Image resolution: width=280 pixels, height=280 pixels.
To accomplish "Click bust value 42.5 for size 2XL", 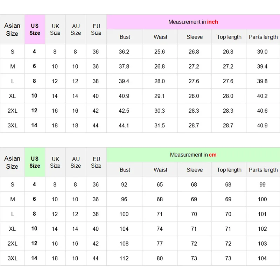I will (x=124, y=111).
